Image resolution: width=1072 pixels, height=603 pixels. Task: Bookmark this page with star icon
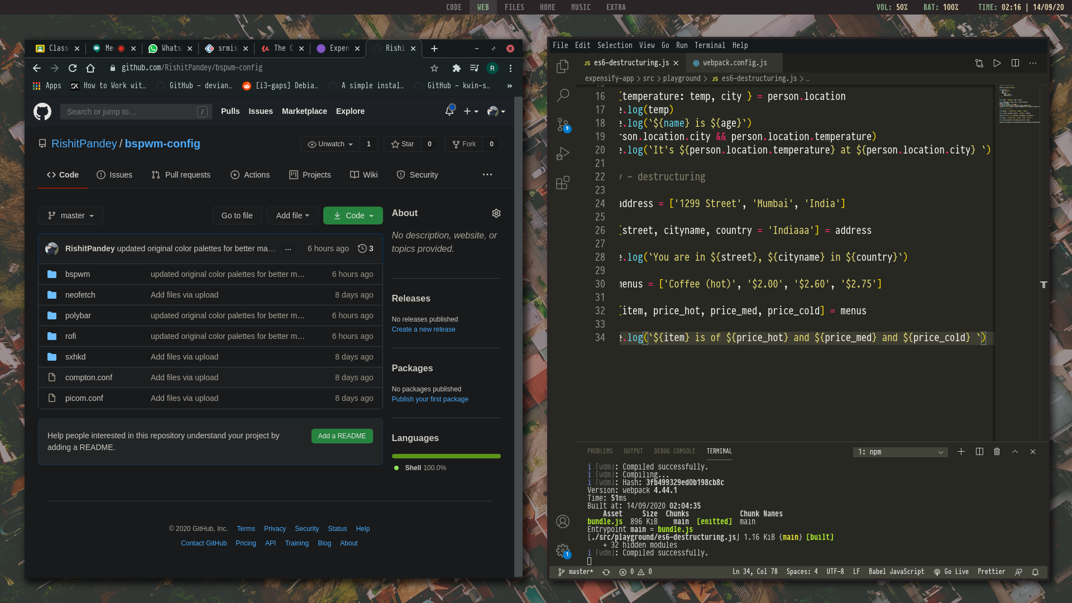(434, 68)
